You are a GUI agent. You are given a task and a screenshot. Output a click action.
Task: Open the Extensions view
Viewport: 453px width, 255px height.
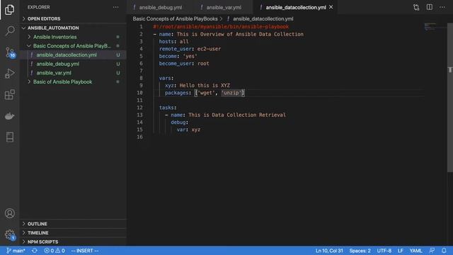coord(9,94)
